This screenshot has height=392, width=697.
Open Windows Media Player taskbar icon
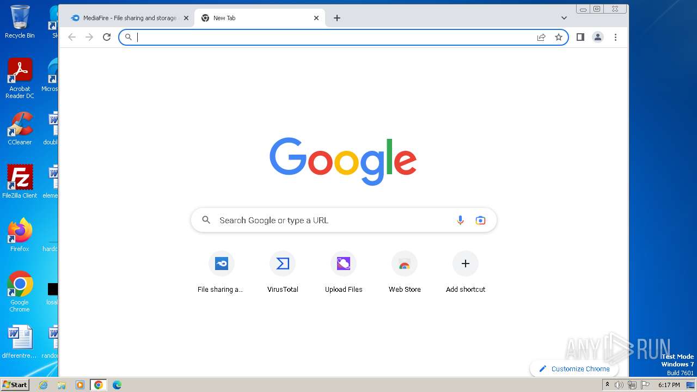pos(80,385)
